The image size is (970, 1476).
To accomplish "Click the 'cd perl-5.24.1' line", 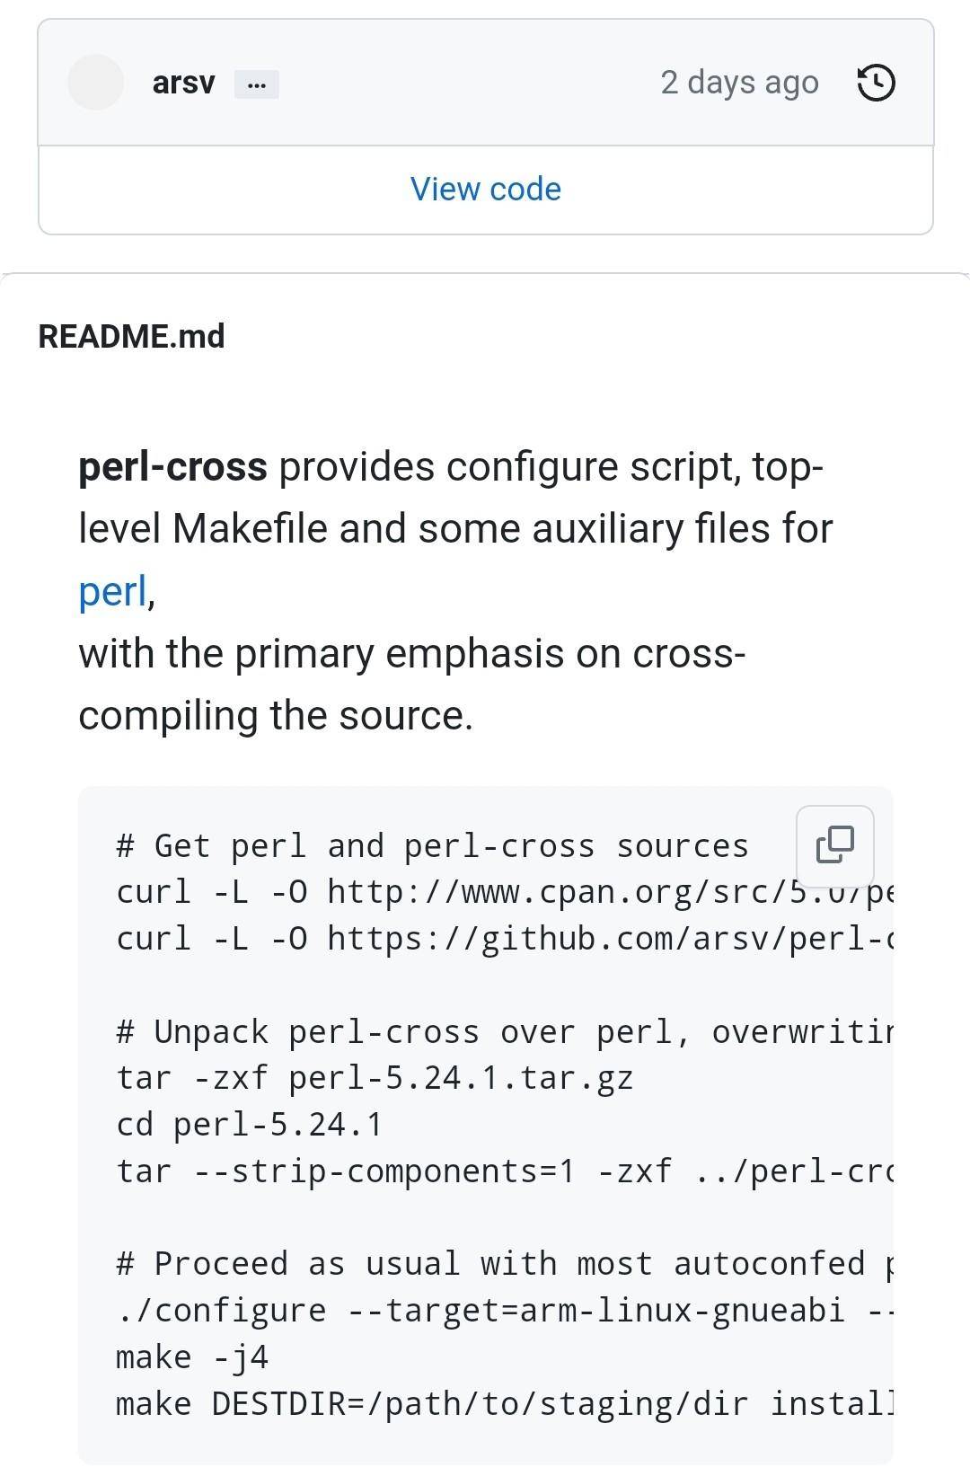I will (250, 1125).
